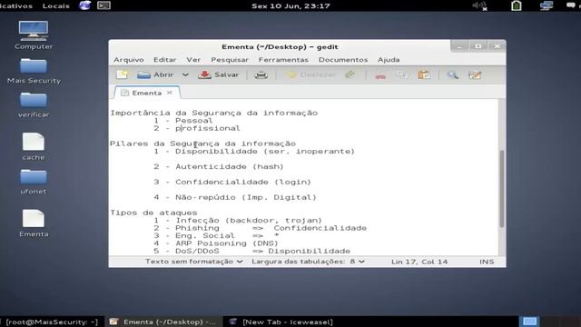Click the line 'Tipos de ataques'
This screenshot has width=581, height=327.
(x=153, y=213)
